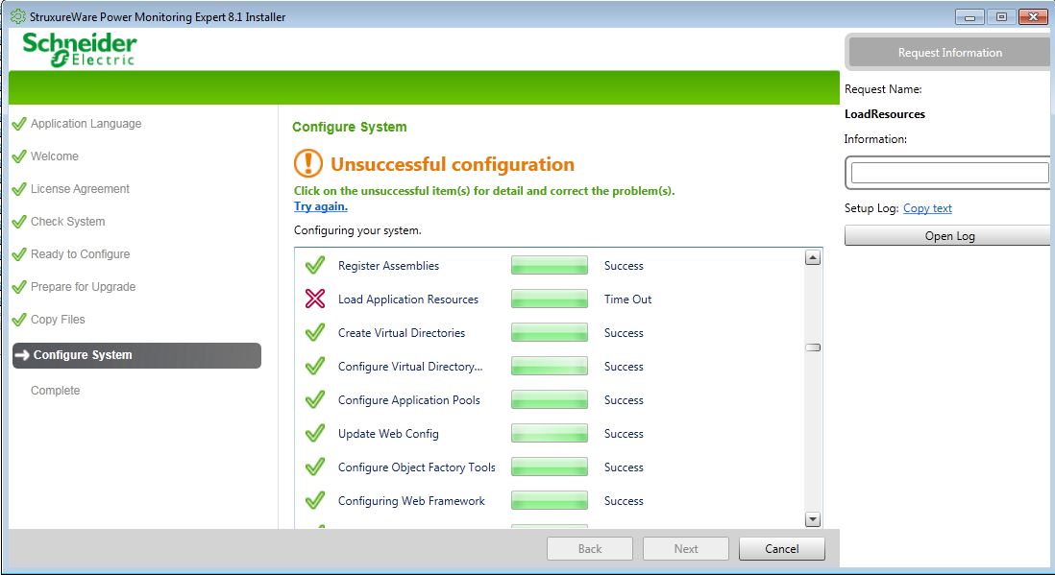Maximize the installer window

click(x=1001, y=17)
